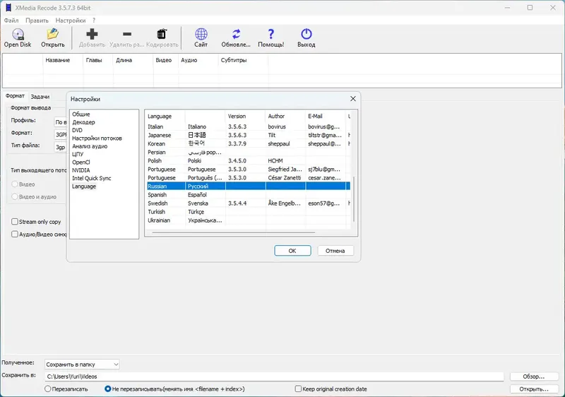The height and width of the screenshot is (397, 565).
Task: Open the Настройки menu
Action: pos(71,20)
